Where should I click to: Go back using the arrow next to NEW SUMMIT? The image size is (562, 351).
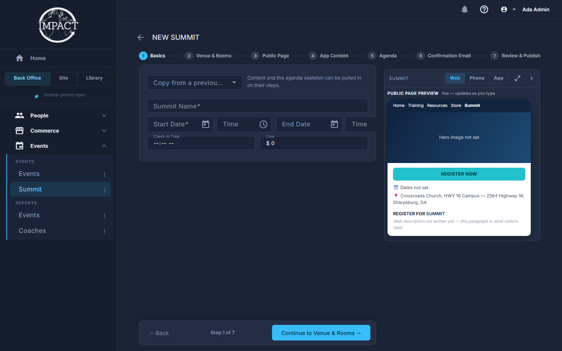(x=140, y=37)
